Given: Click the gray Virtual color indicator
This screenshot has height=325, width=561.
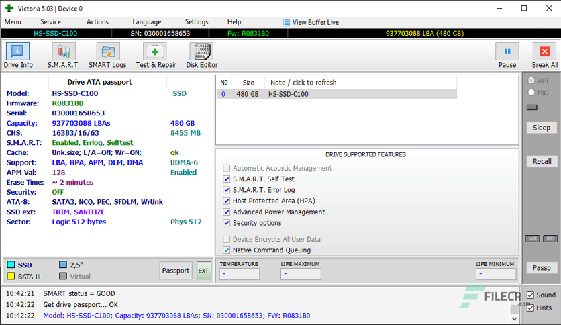Looking at the screenshot, I should 63,276.
